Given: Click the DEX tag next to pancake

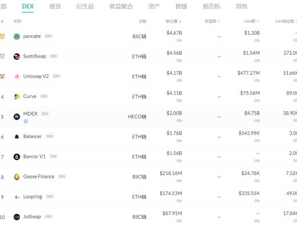Looking at the screenshot, I should [x=49, y=36].
